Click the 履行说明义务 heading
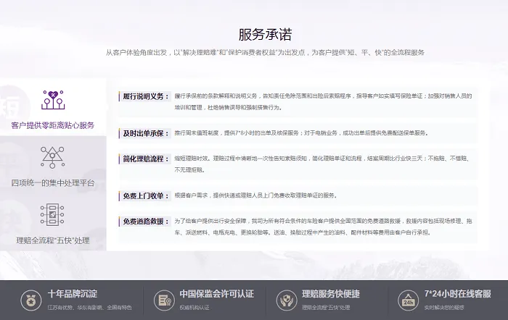This screenshot has height=320, width=508. click(145, 96)
